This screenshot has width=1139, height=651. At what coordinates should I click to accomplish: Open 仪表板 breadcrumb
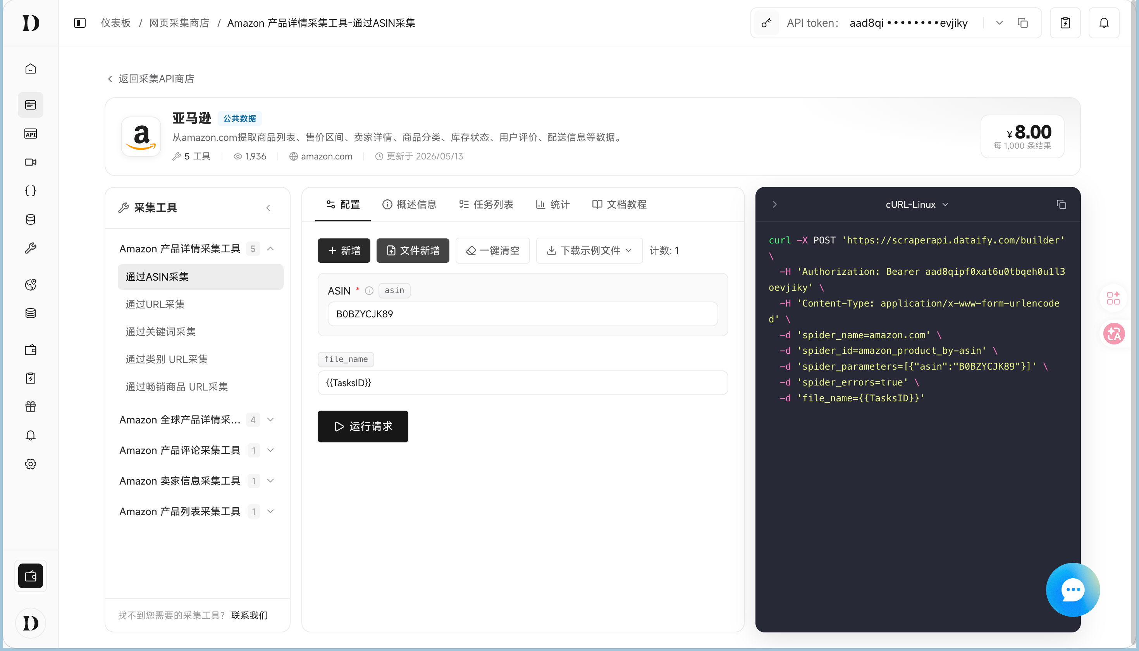click(x=116, y=23)
